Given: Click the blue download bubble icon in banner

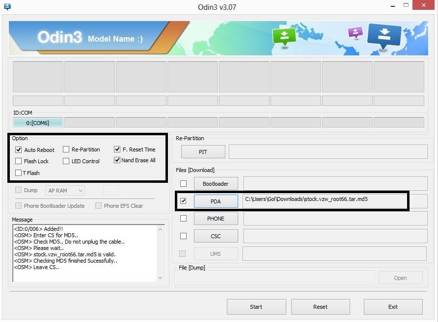Looking at the screenshot, I should point(384,35).
